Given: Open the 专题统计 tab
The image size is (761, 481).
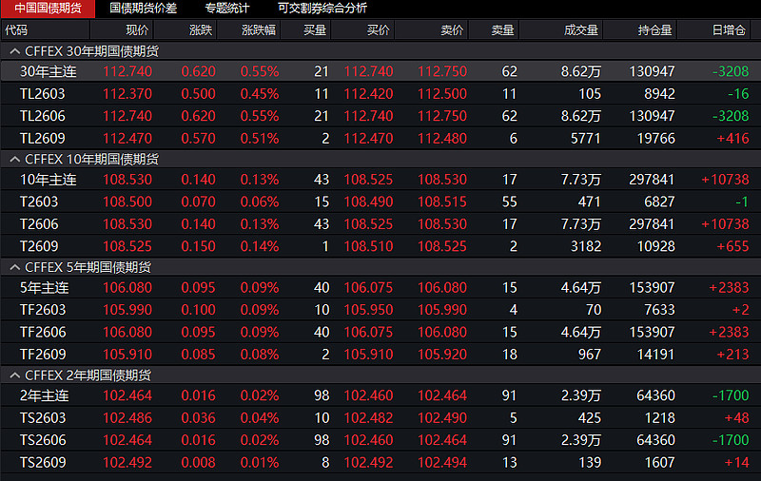Looking at the screenshot, I should pos(226,9).
